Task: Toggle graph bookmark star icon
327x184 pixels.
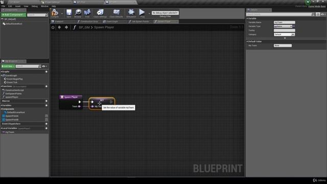Action: pyautogui.click(x=53, y=27)
